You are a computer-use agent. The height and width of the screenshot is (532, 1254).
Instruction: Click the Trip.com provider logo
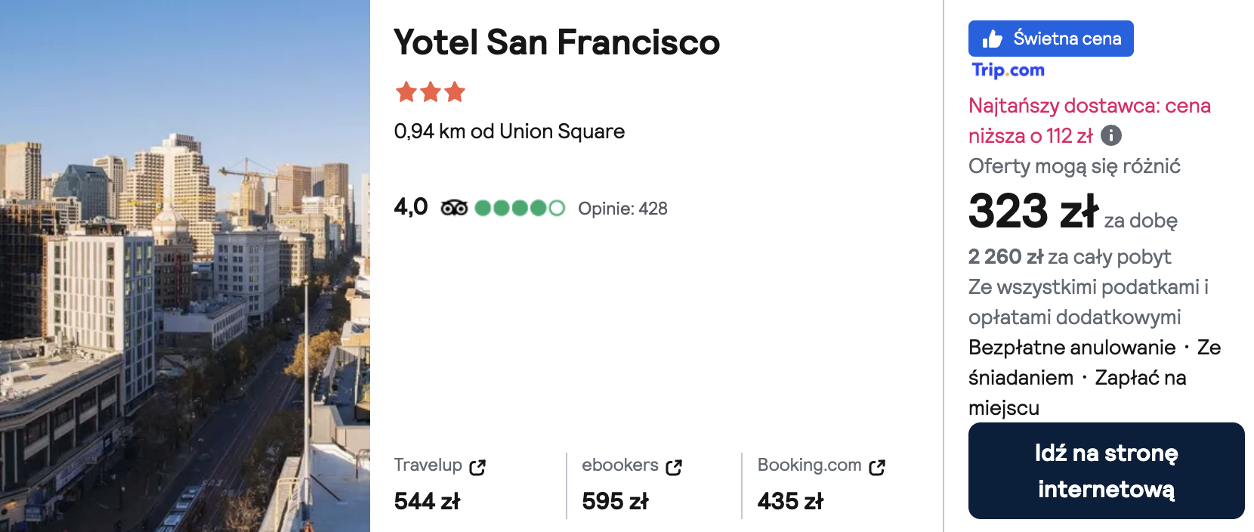[1008, 70]
